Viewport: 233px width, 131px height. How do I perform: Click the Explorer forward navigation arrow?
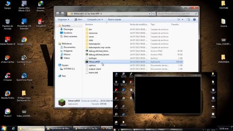coord(63,14)
